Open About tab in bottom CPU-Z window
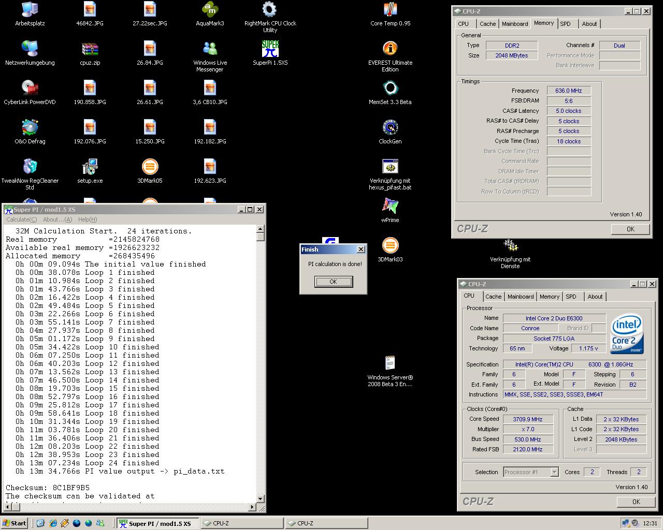 click(595, 297)
